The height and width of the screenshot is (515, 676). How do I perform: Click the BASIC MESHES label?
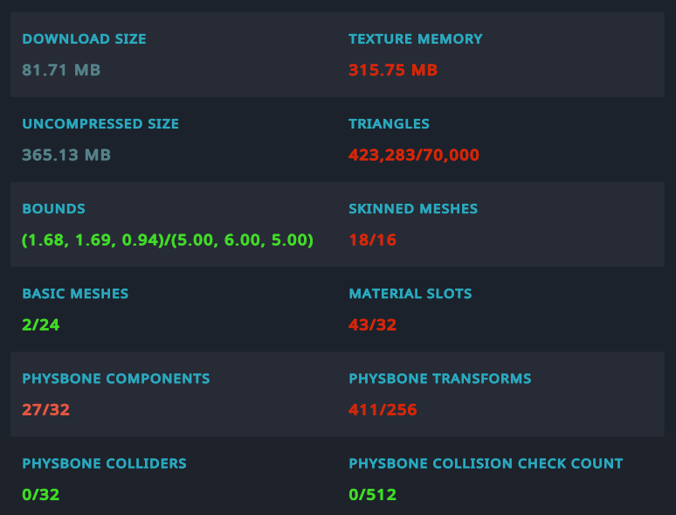(75, 294)
